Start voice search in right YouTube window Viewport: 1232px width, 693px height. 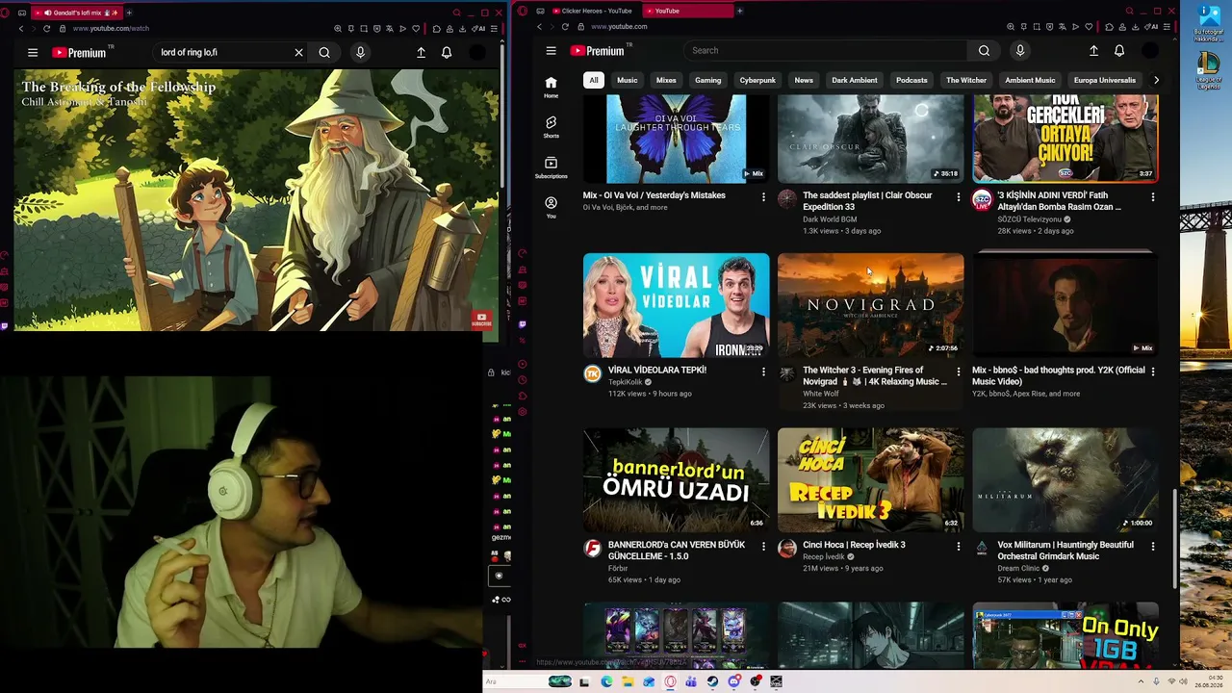1020,51
